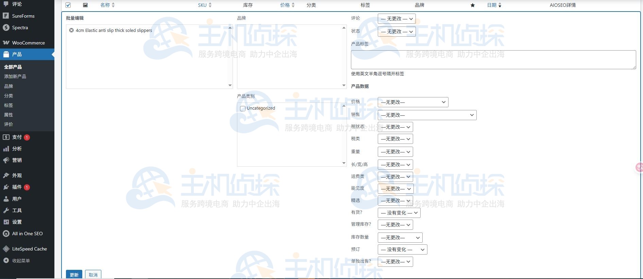Open the 运费类 shipping class dropdown
The height and width of the screenshot is (279, 643).
pos(395,177)
